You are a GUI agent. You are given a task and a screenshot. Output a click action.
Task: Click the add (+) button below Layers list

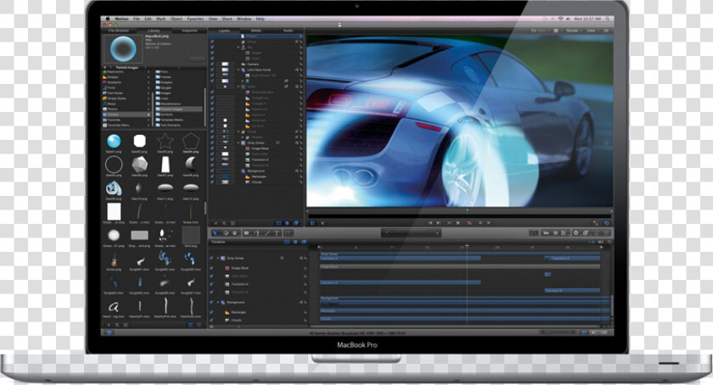(216, 223)
